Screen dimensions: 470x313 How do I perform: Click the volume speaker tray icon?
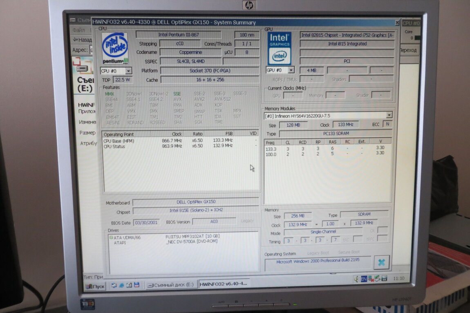(356, 279)
